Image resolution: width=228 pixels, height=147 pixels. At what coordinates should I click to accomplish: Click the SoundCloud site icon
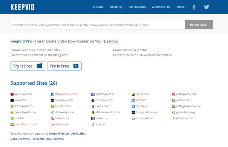[12, 124]
